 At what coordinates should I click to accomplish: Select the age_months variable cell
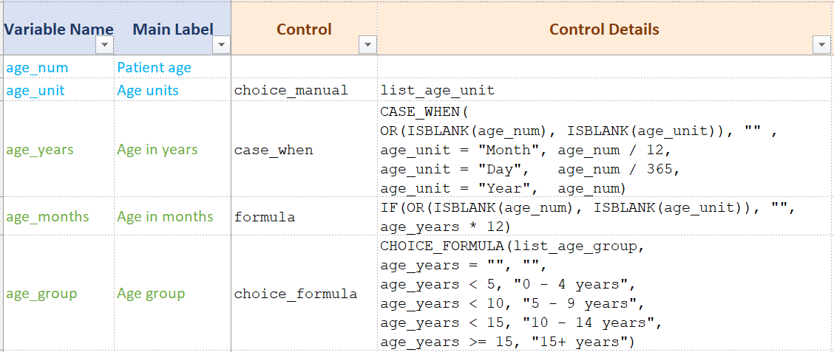click(x=58, y=216)
